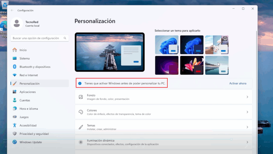Screen dimensions: 273x154
Task: Open Fondo via its picture icon
Action: pyautogui.click(x=81, y=97)
